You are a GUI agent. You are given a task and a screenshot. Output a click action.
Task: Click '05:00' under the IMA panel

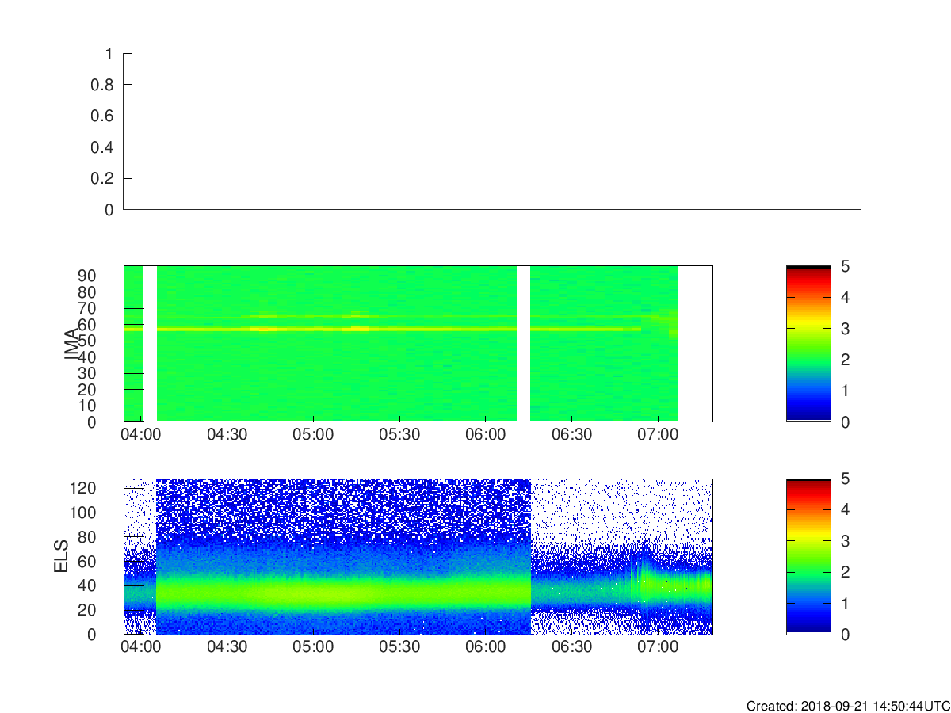coord(313,435)
